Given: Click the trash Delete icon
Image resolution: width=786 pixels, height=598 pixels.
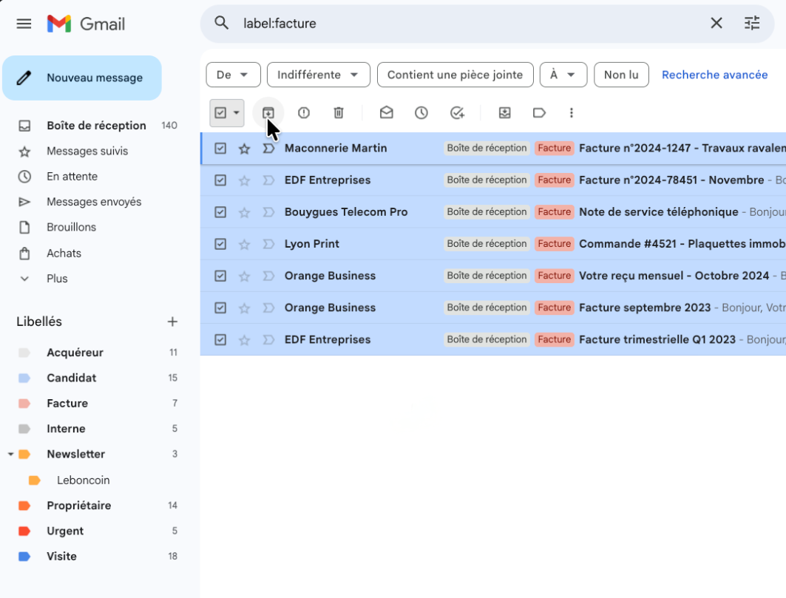Looking at the screenshot, I should (339, 113).
